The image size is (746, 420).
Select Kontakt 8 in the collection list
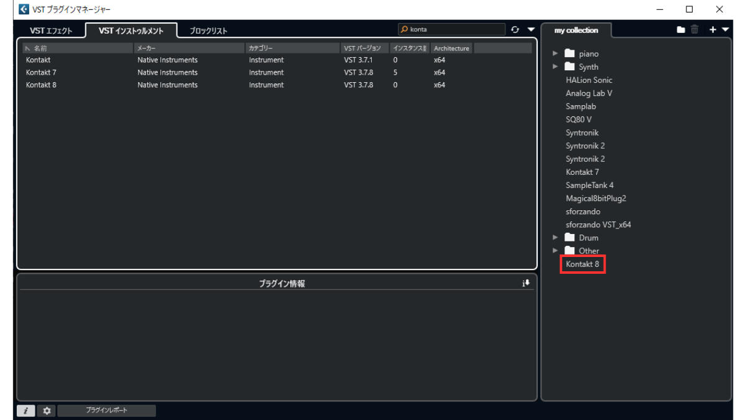583,264
